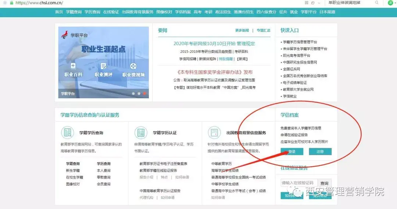Open 就业 in the top navigation
Viewport: 397px width, 209px height.
point(294,12)
